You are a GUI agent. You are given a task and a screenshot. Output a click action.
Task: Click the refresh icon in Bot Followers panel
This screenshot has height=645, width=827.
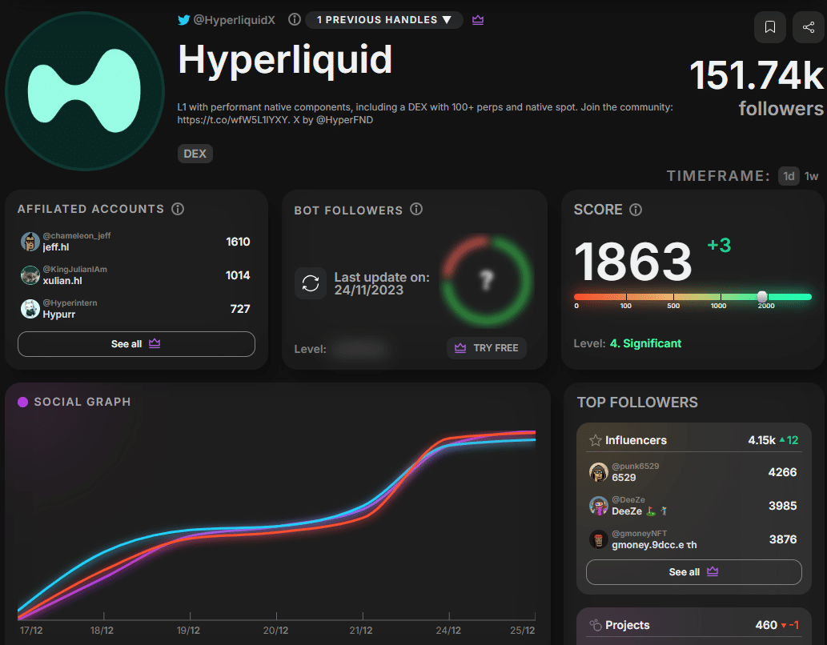[311, 283]
